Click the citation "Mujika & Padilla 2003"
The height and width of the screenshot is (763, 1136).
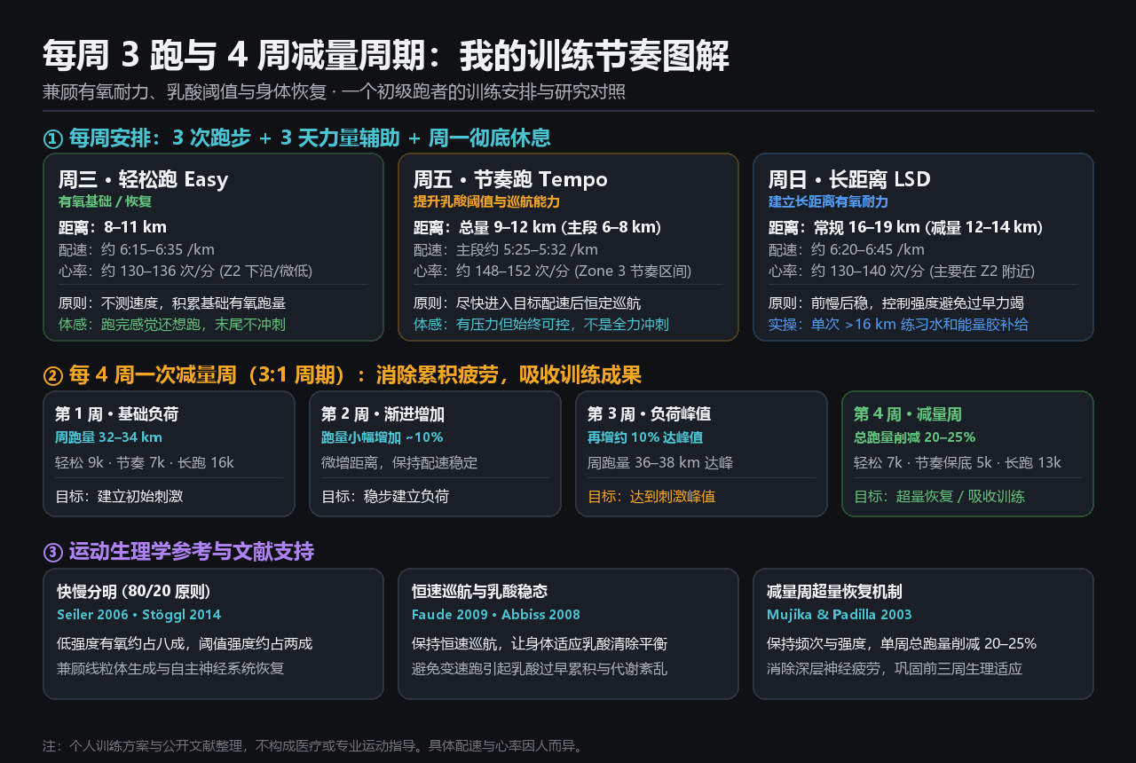pos(840,615)
